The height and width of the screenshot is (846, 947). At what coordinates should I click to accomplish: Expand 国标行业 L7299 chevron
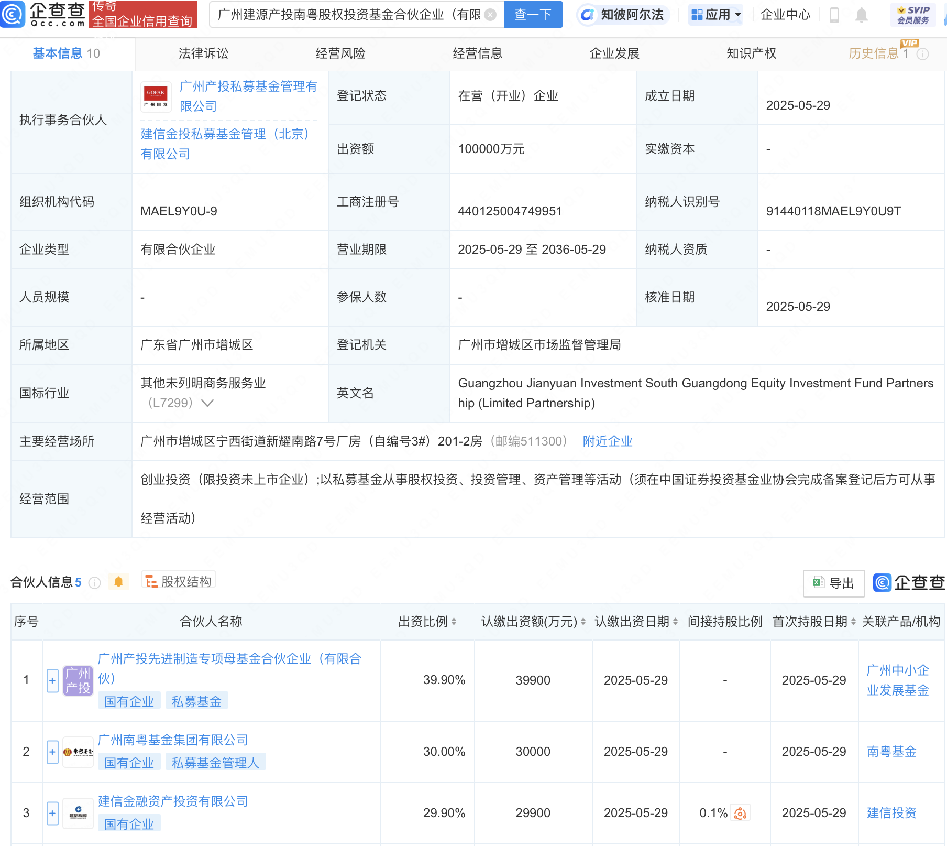pyautogui.click(x=207, y=403)
